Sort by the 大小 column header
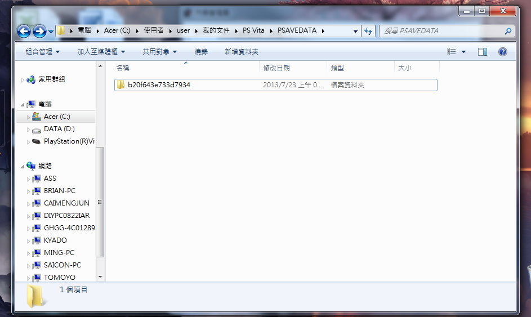This screenshot has height=317, width=531. click(x=417, y=68)
